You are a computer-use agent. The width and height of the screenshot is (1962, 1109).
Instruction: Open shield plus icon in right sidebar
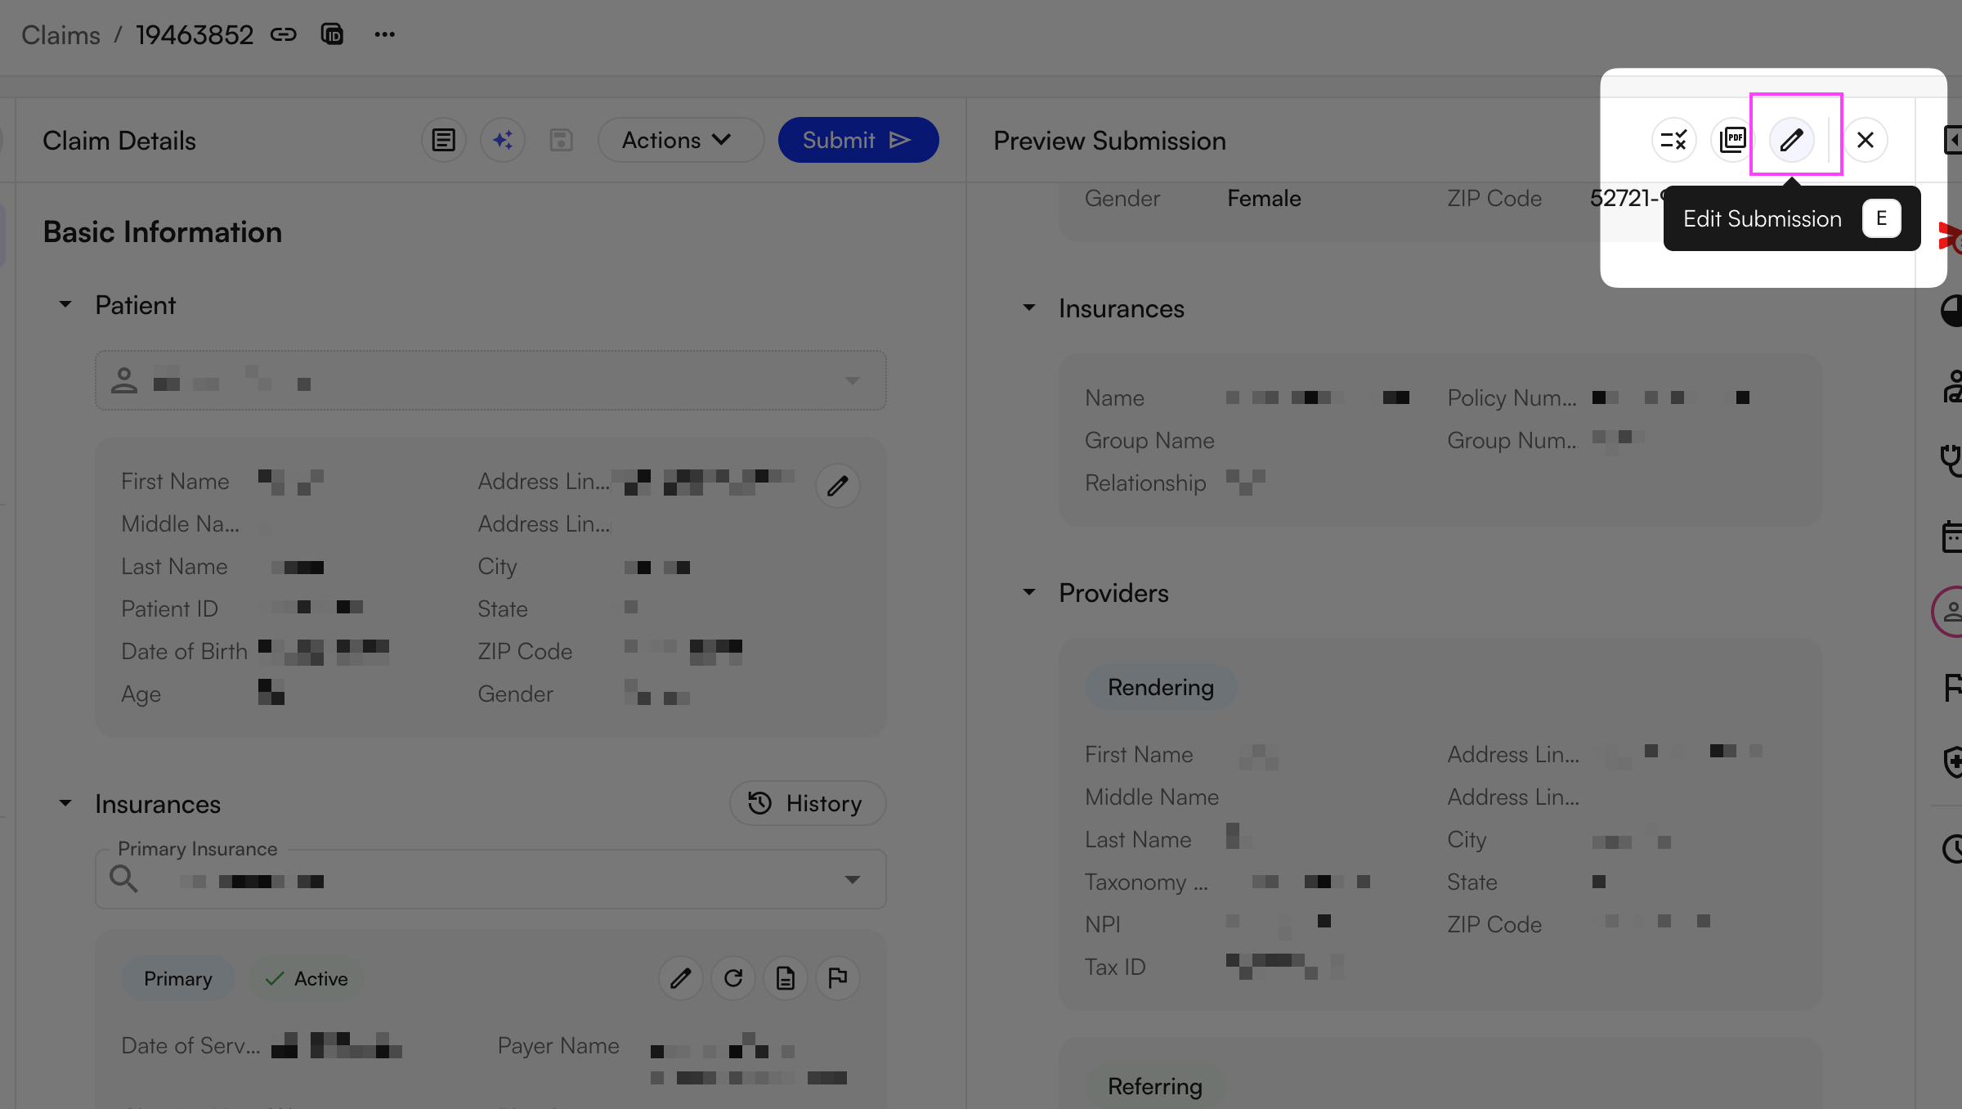pyautogui.click(x=1952, y=761)
